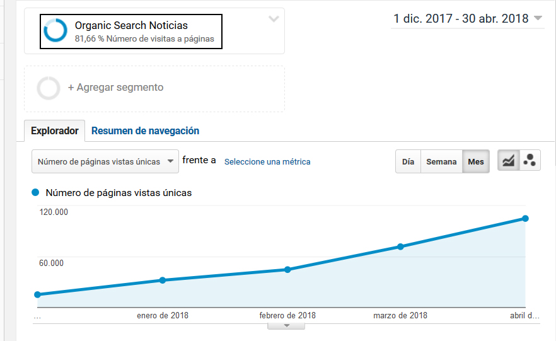Click the empty segment circle icon
Image resolution: width=556 pixels, height=341 pixels.
tap(49, 88)
